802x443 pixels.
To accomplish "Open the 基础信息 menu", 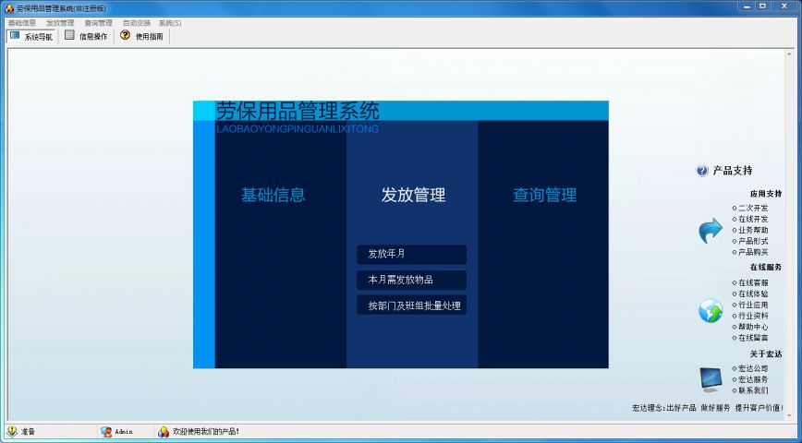I will 22,22.
